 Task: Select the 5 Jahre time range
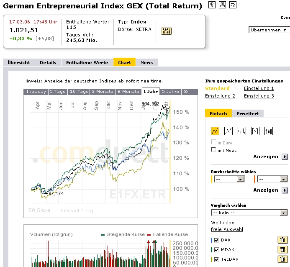coord(170,92)
